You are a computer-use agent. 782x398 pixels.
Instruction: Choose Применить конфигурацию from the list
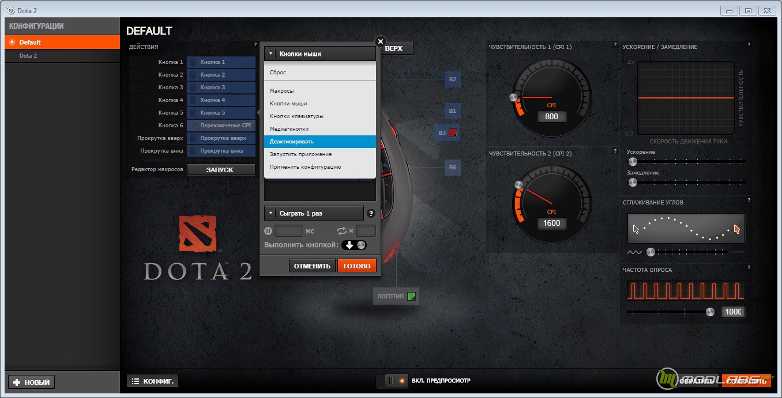(x=320, y=167)
